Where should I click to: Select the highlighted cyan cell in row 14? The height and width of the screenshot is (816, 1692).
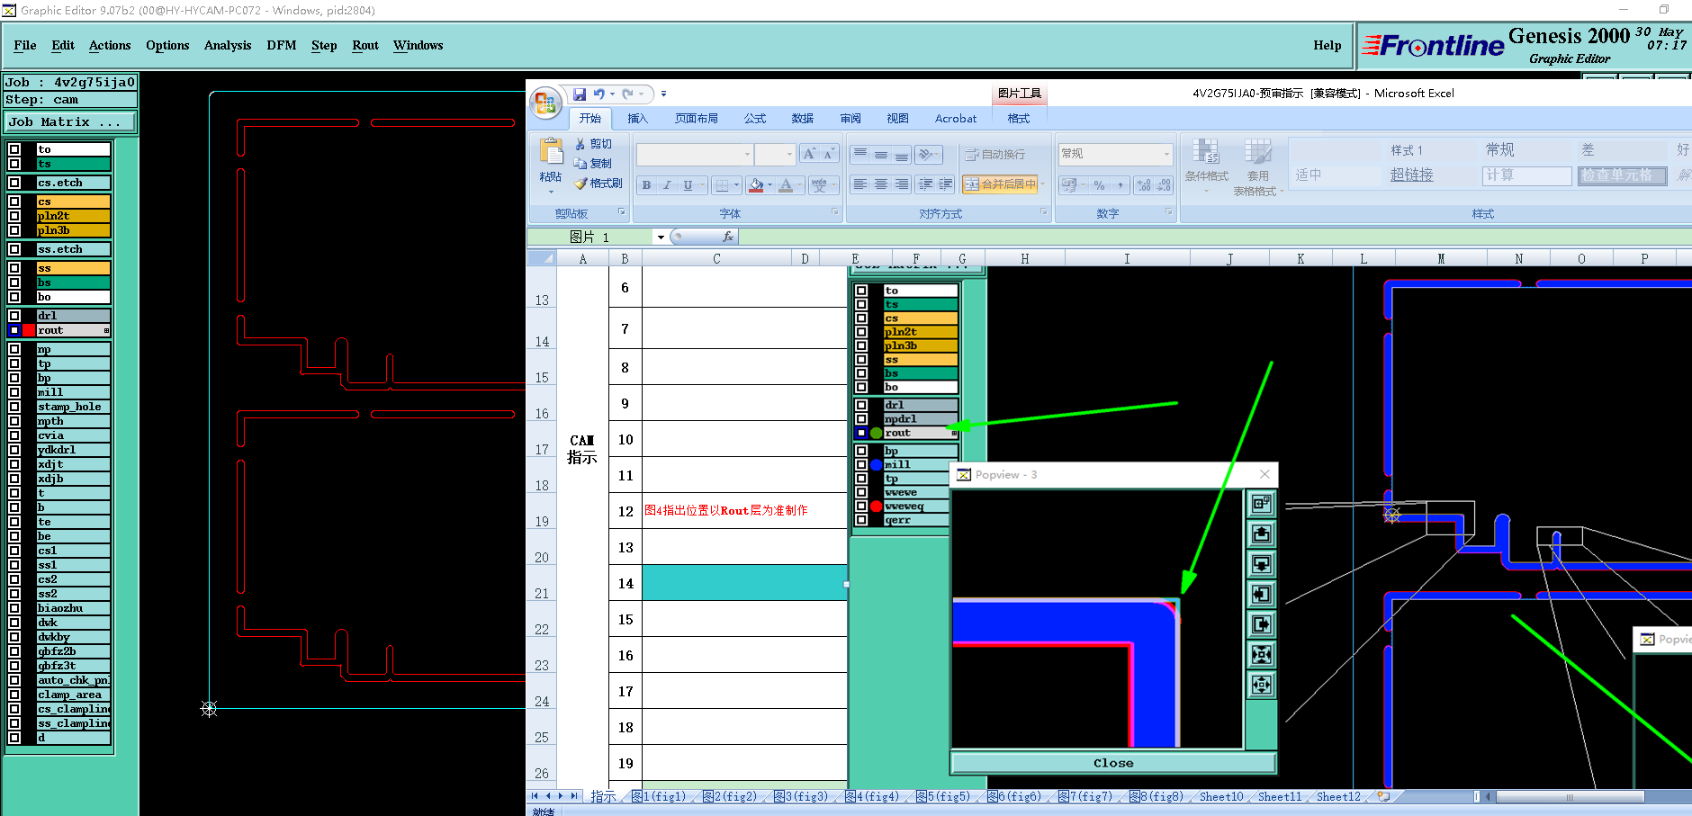point(744,583)
